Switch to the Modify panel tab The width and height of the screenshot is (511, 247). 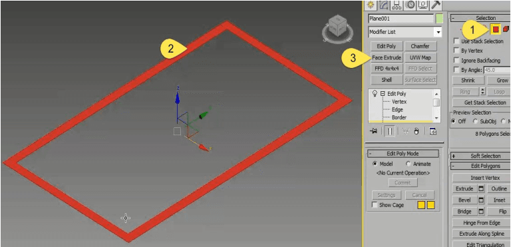coord(384,5)
